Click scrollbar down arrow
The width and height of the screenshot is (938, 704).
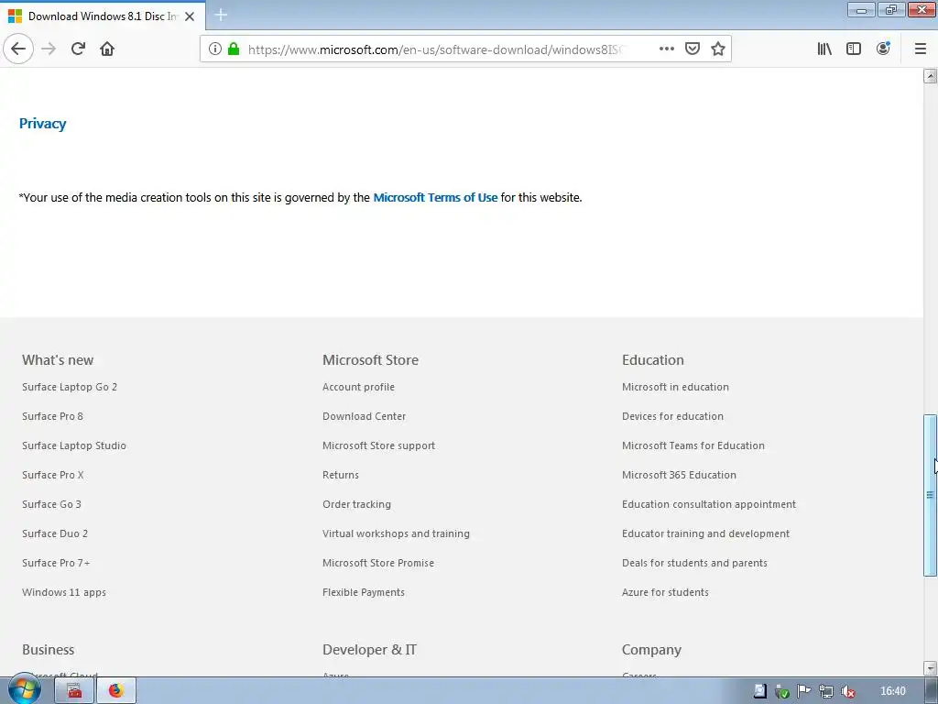click(x=930, y=667)
